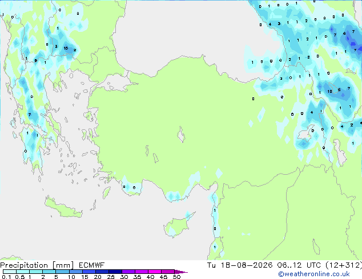
Task: Click the '30' legend scale label
Action: pyautogui.click(x=124, y=277)
